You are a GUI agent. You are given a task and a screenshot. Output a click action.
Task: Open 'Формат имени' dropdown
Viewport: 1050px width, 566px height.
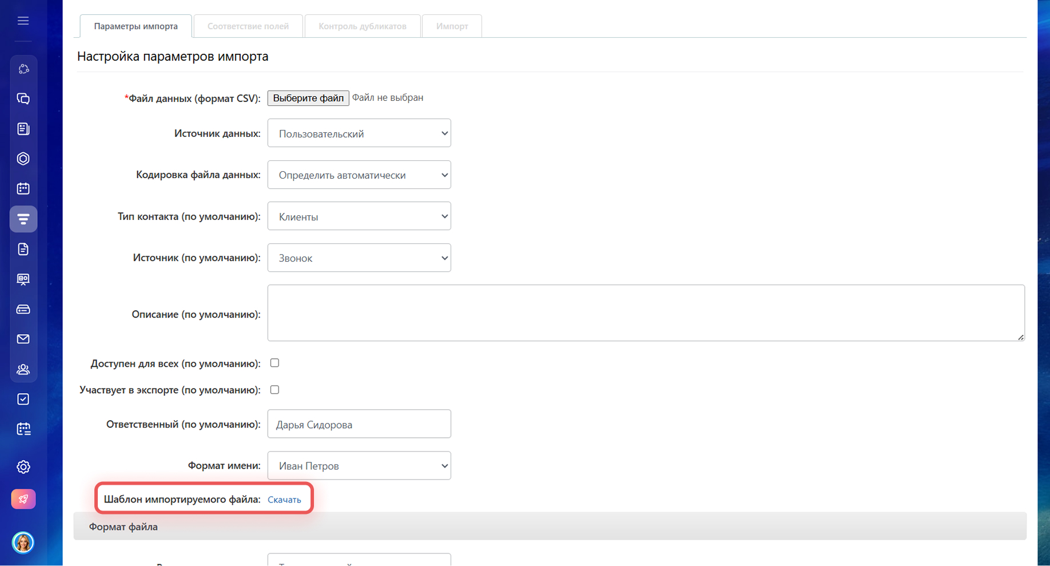click(359, 466)
